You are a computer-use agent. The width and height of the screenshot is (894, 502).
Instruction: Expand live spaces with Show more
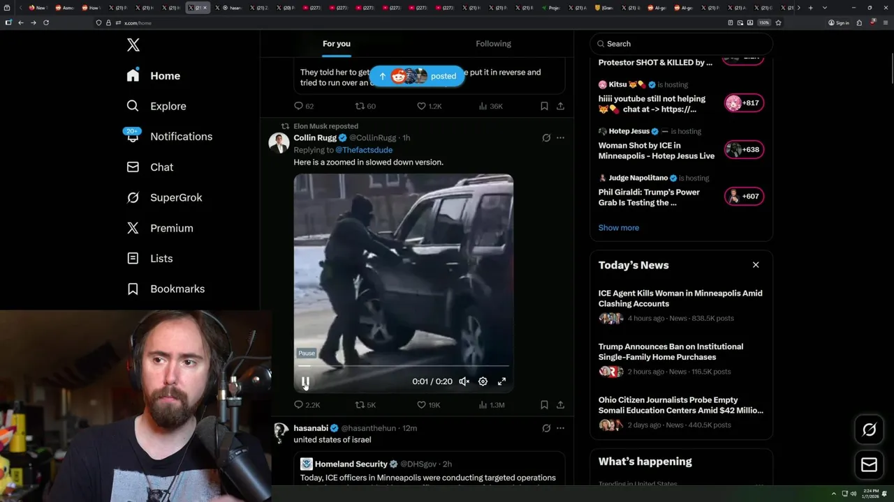coord(619,227)
